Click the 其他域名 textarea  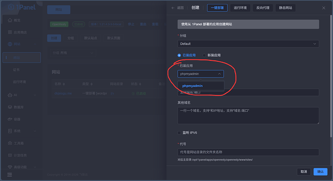pos(248,115)
